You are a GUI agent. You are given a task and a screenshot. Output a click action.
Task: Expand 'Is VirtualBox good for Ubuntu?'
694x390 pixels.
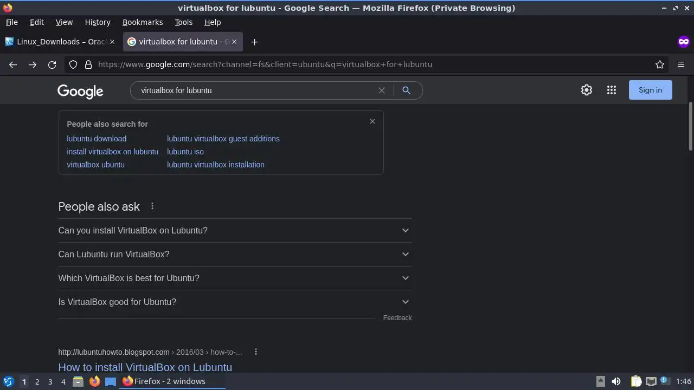(235, 302)
